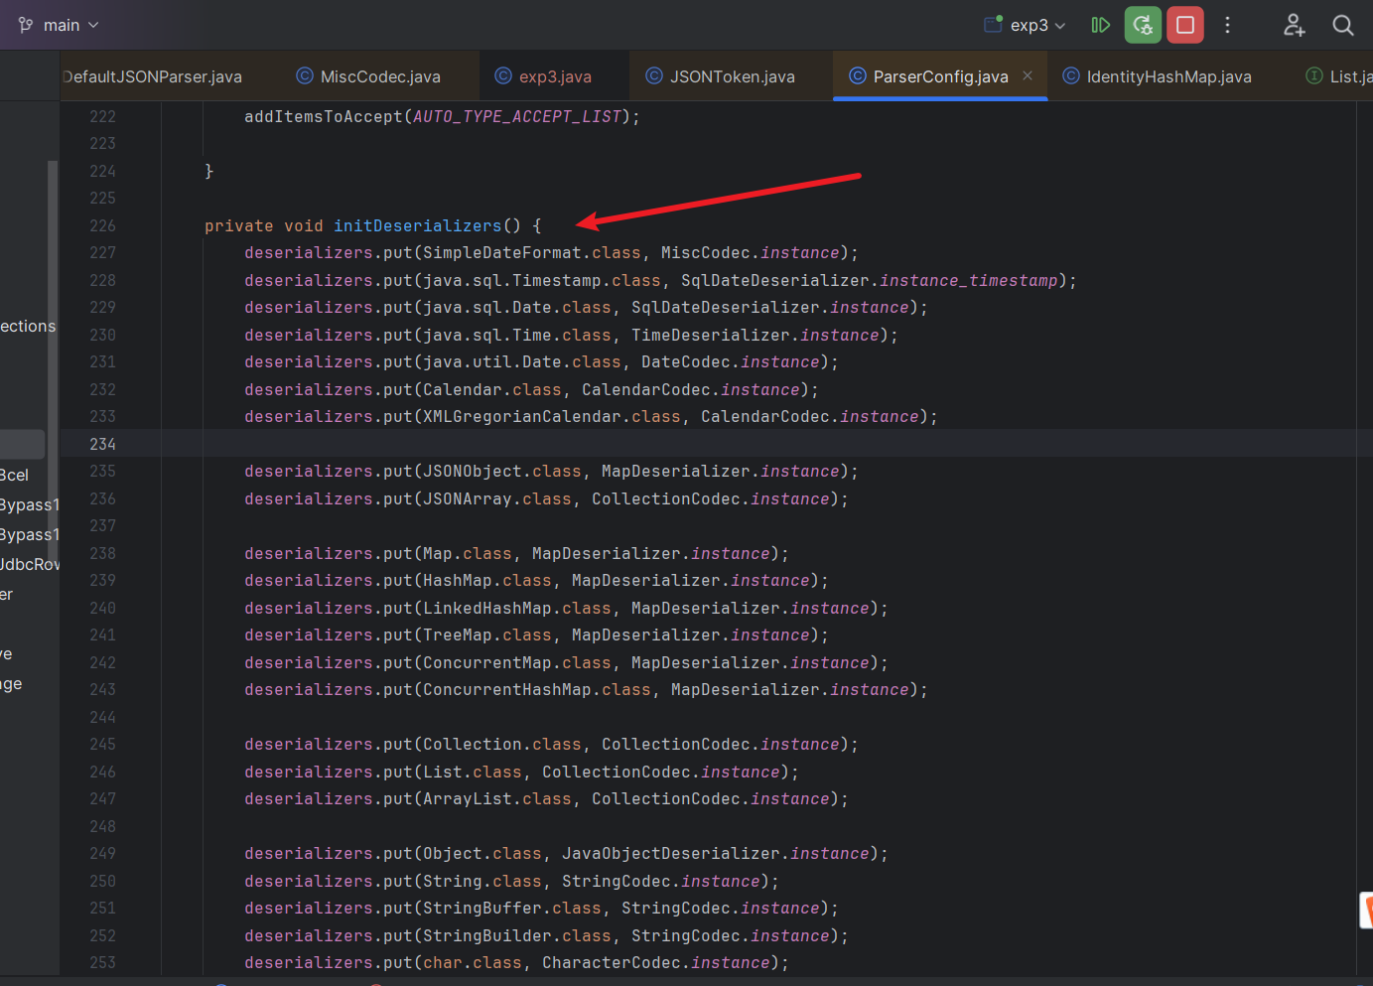
Task: Click the project tree item beginning 'JdbcRov'
Action: coord(30,564)
